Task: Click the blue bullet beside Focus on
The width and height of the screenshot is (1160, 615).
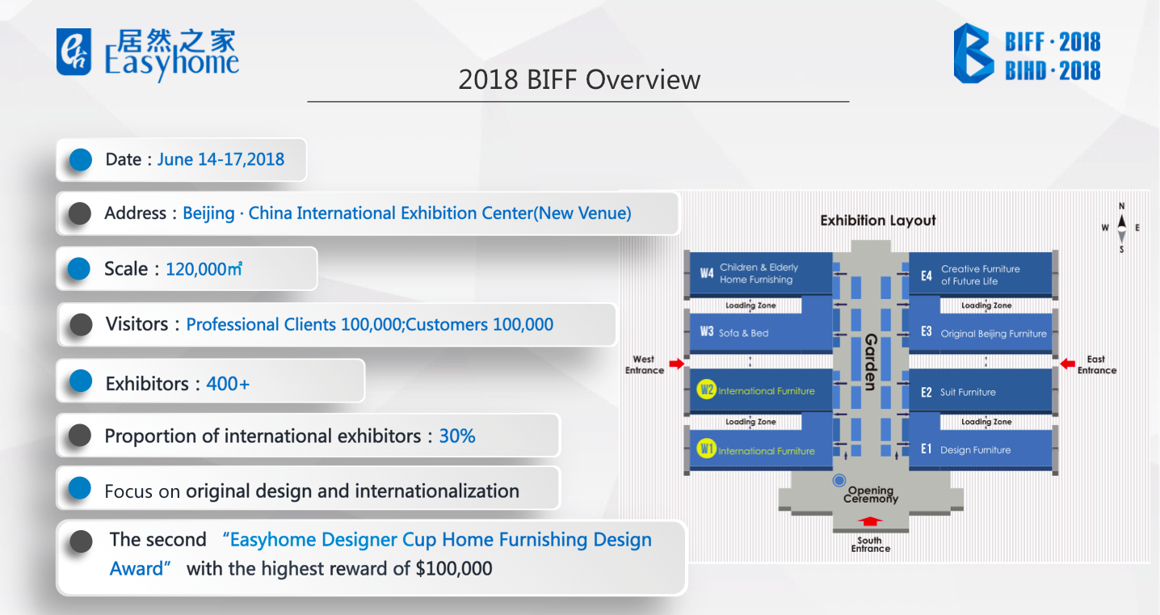Action: (80, 488)
